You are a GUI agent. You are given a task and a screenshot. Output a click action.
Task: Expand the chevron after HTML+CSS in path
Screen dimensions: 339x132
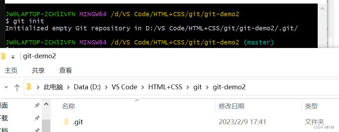(x=188, y=87)
